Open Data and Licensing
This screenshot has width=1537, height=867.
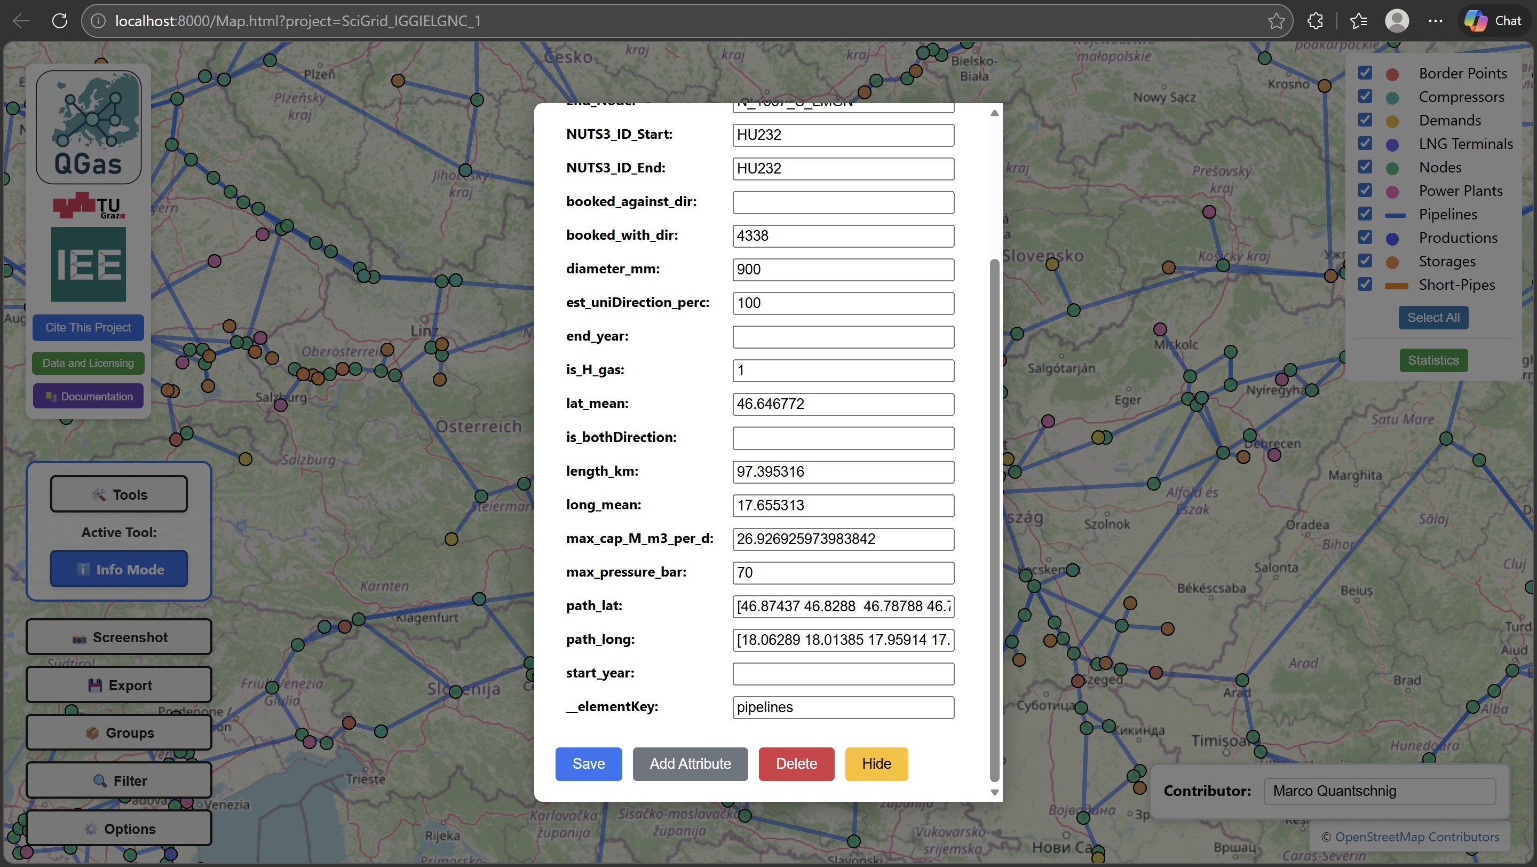pyautogui.click(x=88, y=363)
